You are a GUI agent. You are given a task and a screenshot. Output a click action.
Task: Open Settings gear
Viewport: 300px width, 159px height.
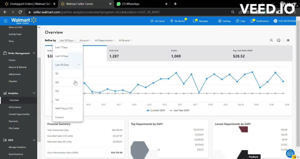coord(224,21)
